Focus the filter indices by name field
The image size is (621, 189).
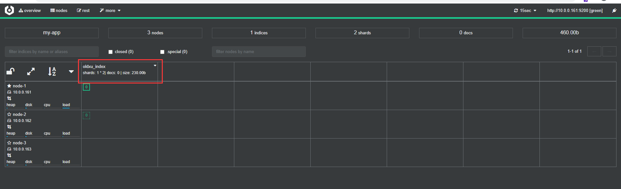(52, 51)
